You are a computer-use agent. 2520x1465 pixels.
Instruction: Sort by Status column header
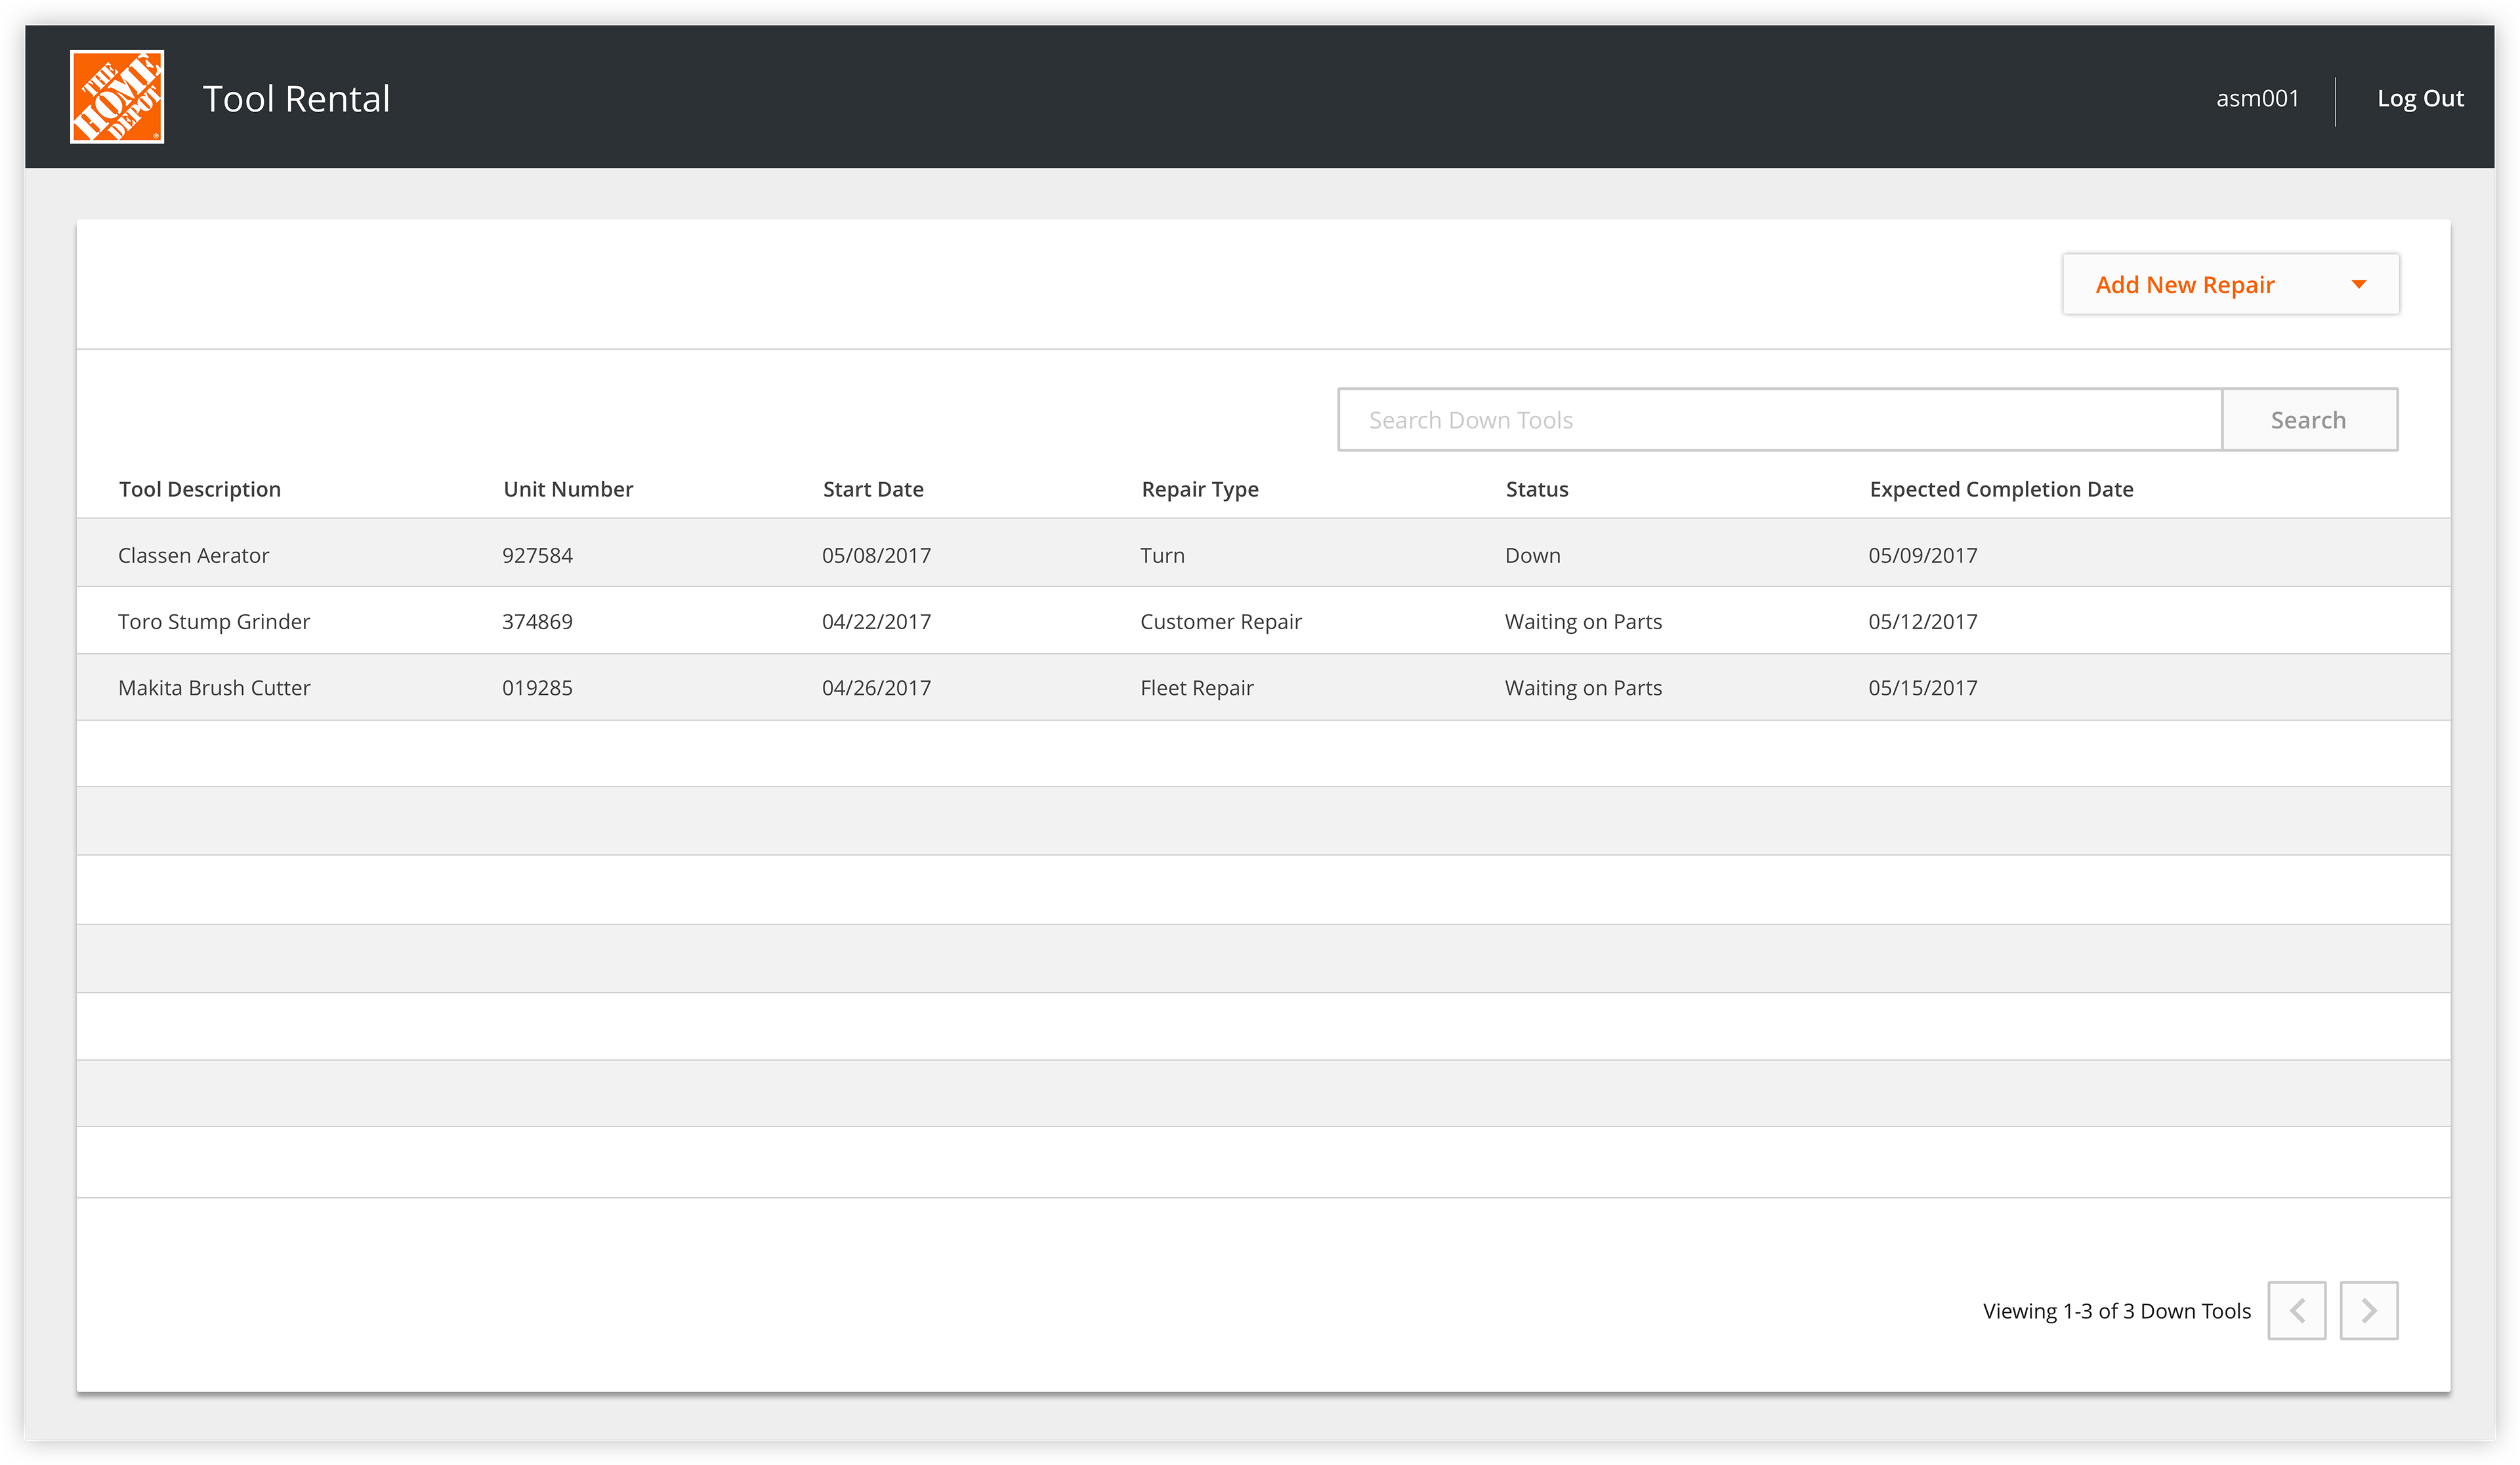(x=1537, y=489)
